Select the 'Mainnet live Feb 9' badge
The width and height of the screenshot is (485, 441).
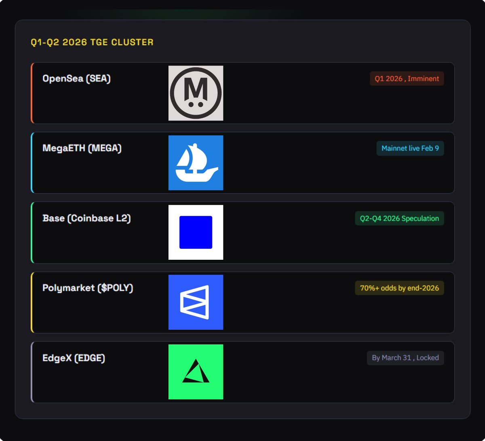410,148
